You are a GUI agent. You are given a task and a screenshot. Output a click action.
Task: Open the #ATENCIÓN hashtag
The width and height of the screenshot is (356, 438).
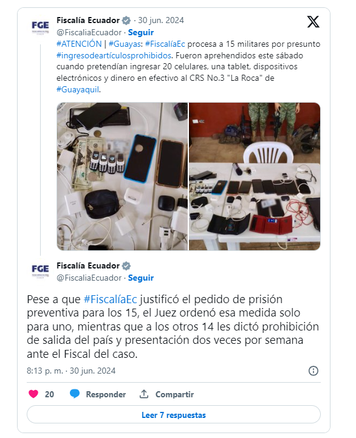click(x=79, y=44)
